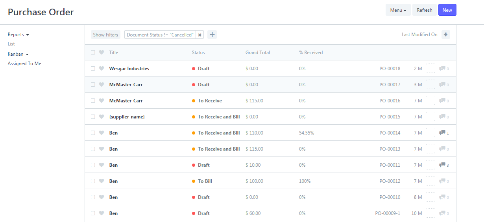Screen dimensions: 484x222
Task: Open comments icon for PO-00014
Action: point(442,133)
